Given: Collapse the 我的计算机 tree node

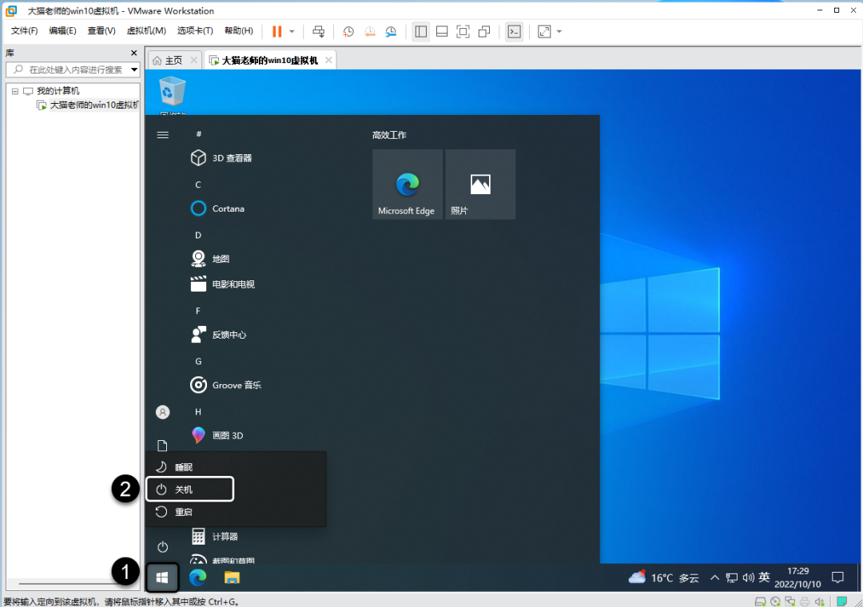Looking at the screenshot, I should (15, 91).
